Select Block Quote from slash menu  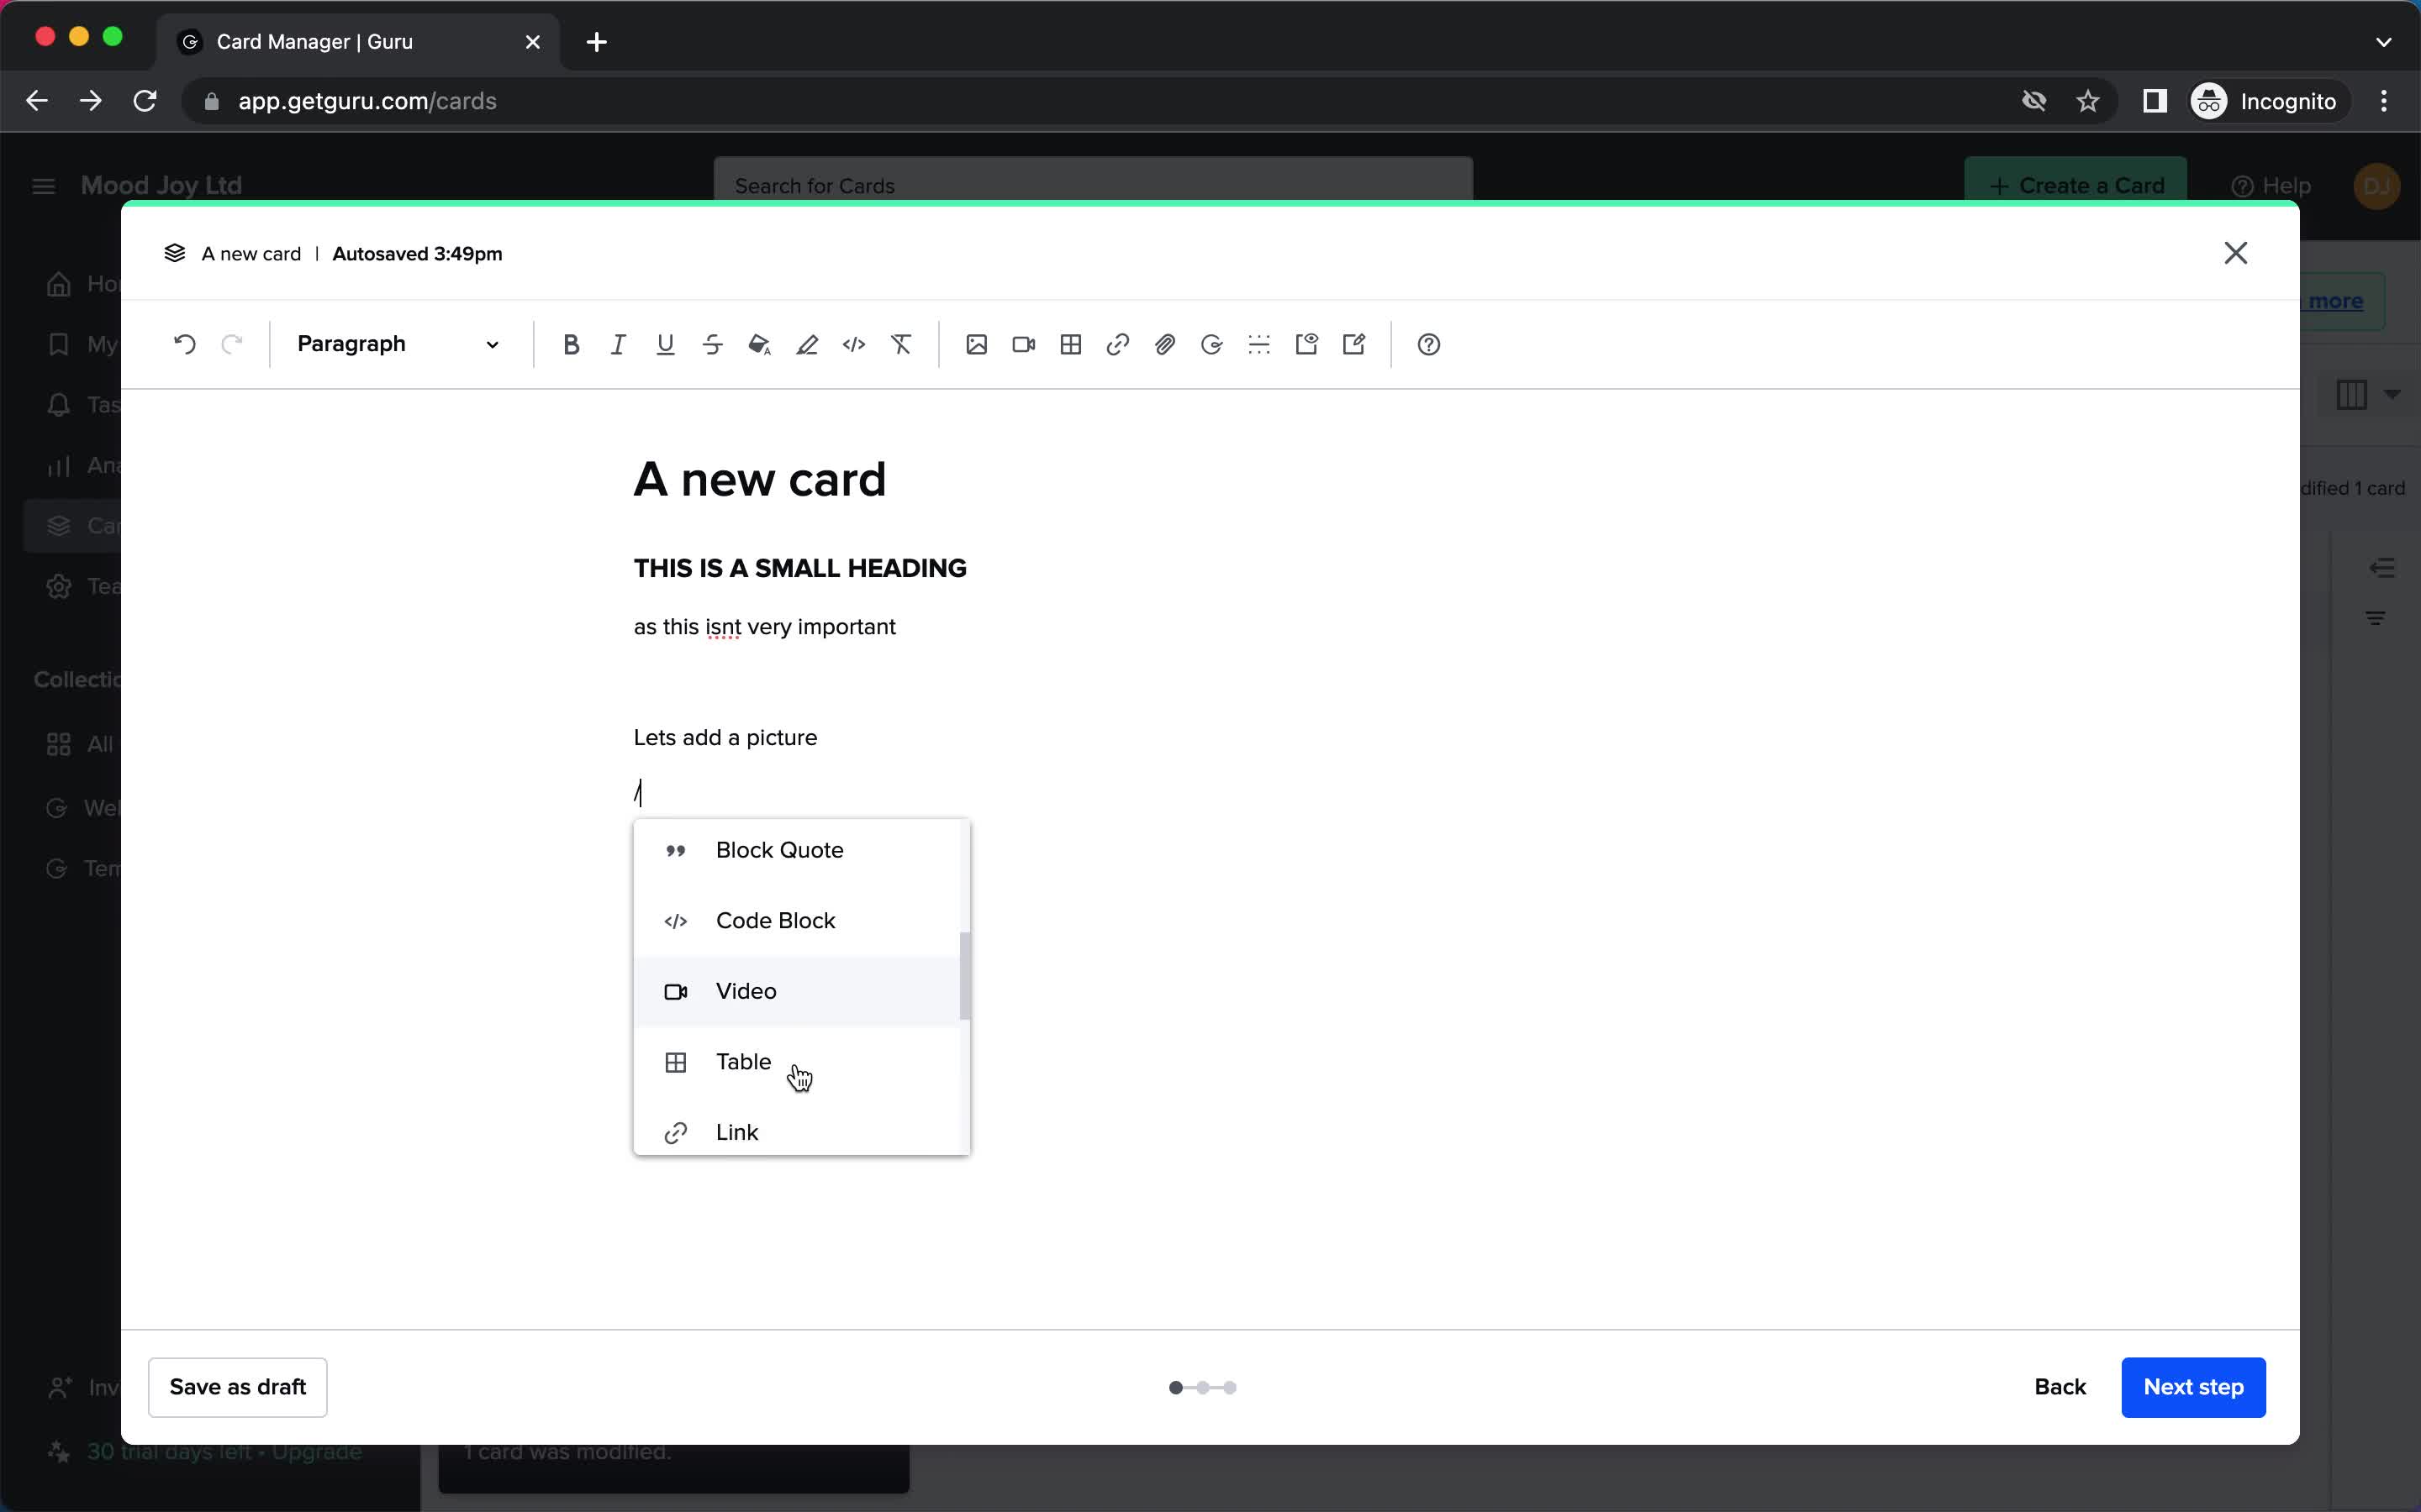(779, 848)
